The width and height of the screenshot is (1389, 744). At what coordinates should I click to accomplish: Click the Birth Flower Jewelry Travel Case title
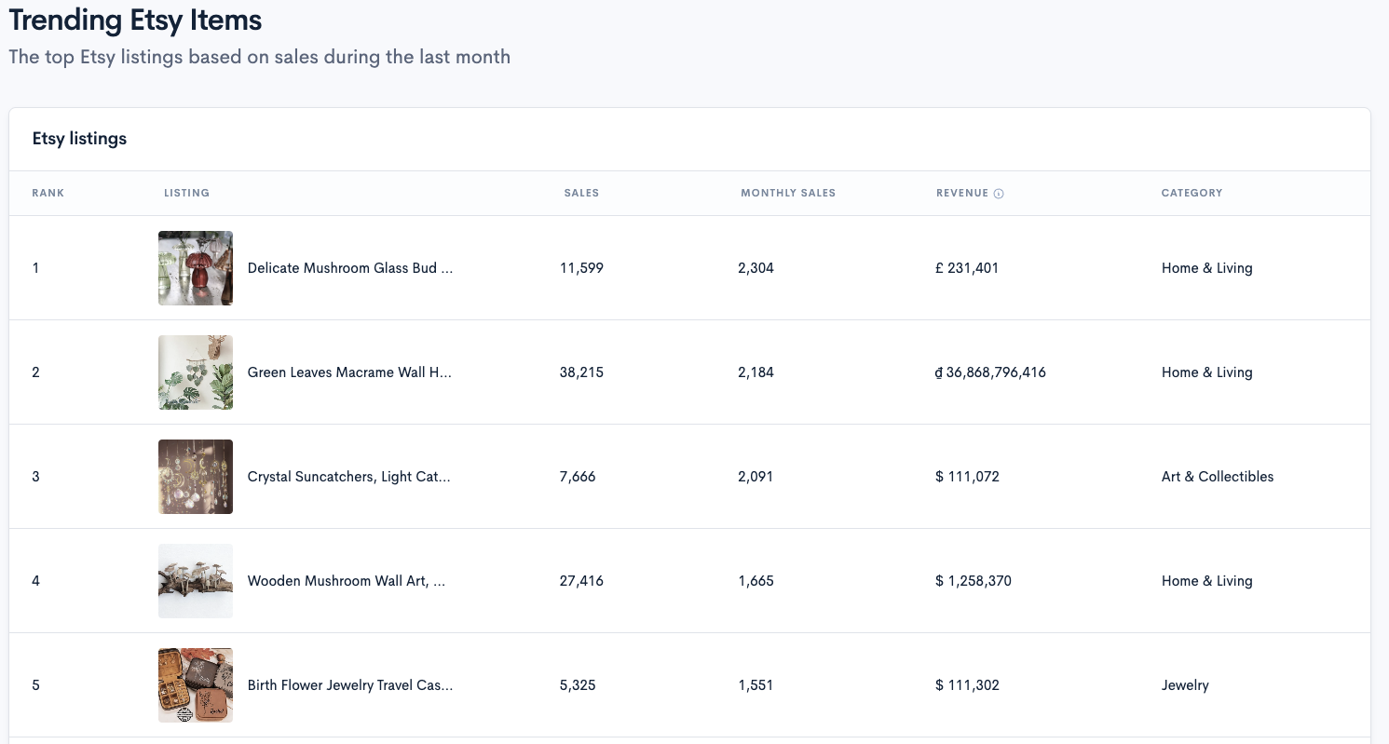(x=350, y=685)
